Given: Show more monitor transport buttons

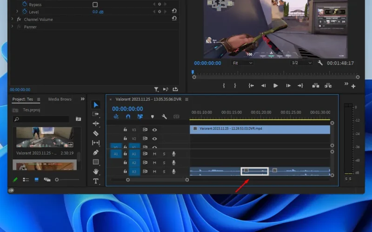Looking at the screenshot, I should [x=346, y=84].
